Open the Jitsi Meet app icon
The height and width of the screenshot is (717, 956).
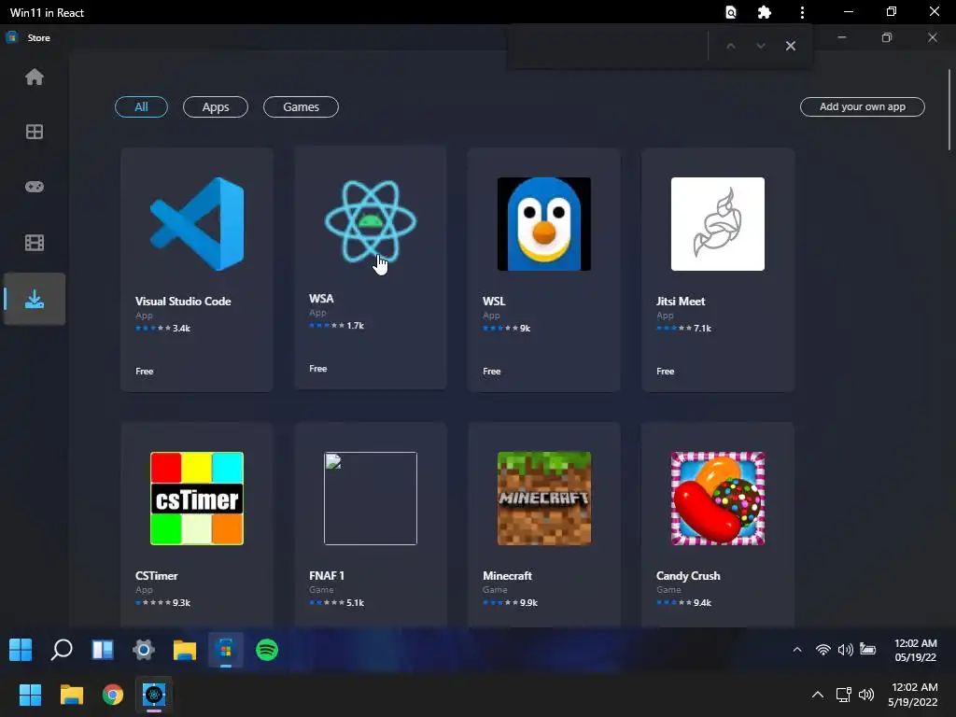[x=718, y=224]
